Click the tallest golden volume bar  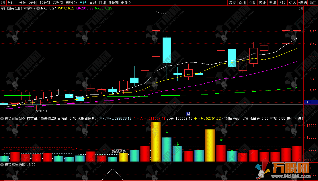tap(156, 142)
